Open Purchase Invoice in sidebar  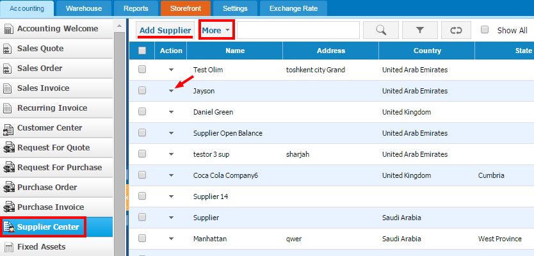coord(56,207)
